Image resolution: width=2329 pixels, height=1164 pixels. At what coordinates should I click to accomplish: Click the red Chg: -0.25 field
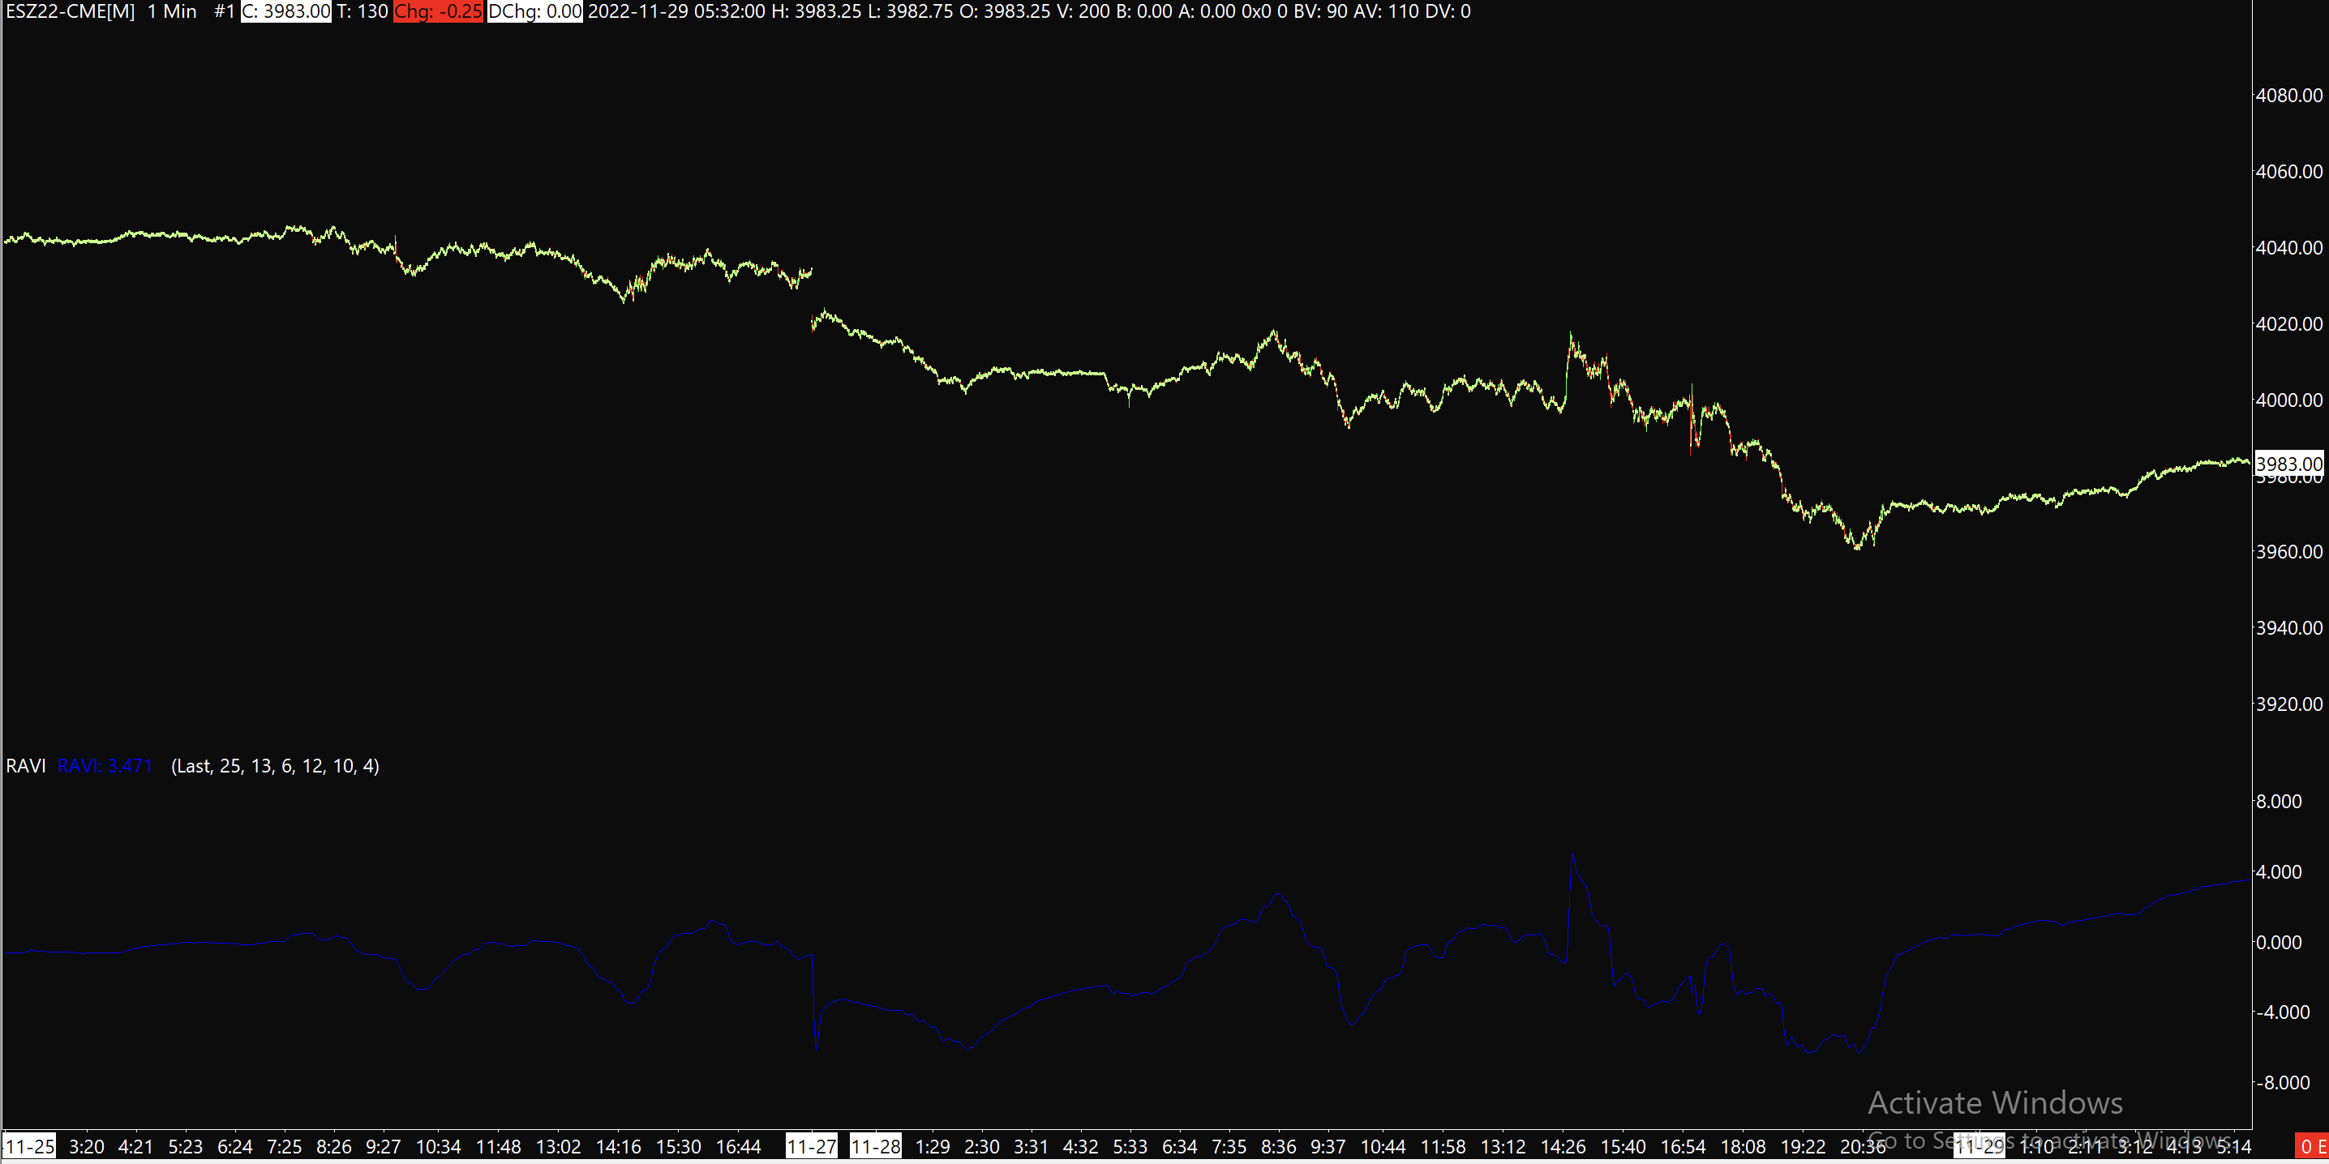point(439,11)
